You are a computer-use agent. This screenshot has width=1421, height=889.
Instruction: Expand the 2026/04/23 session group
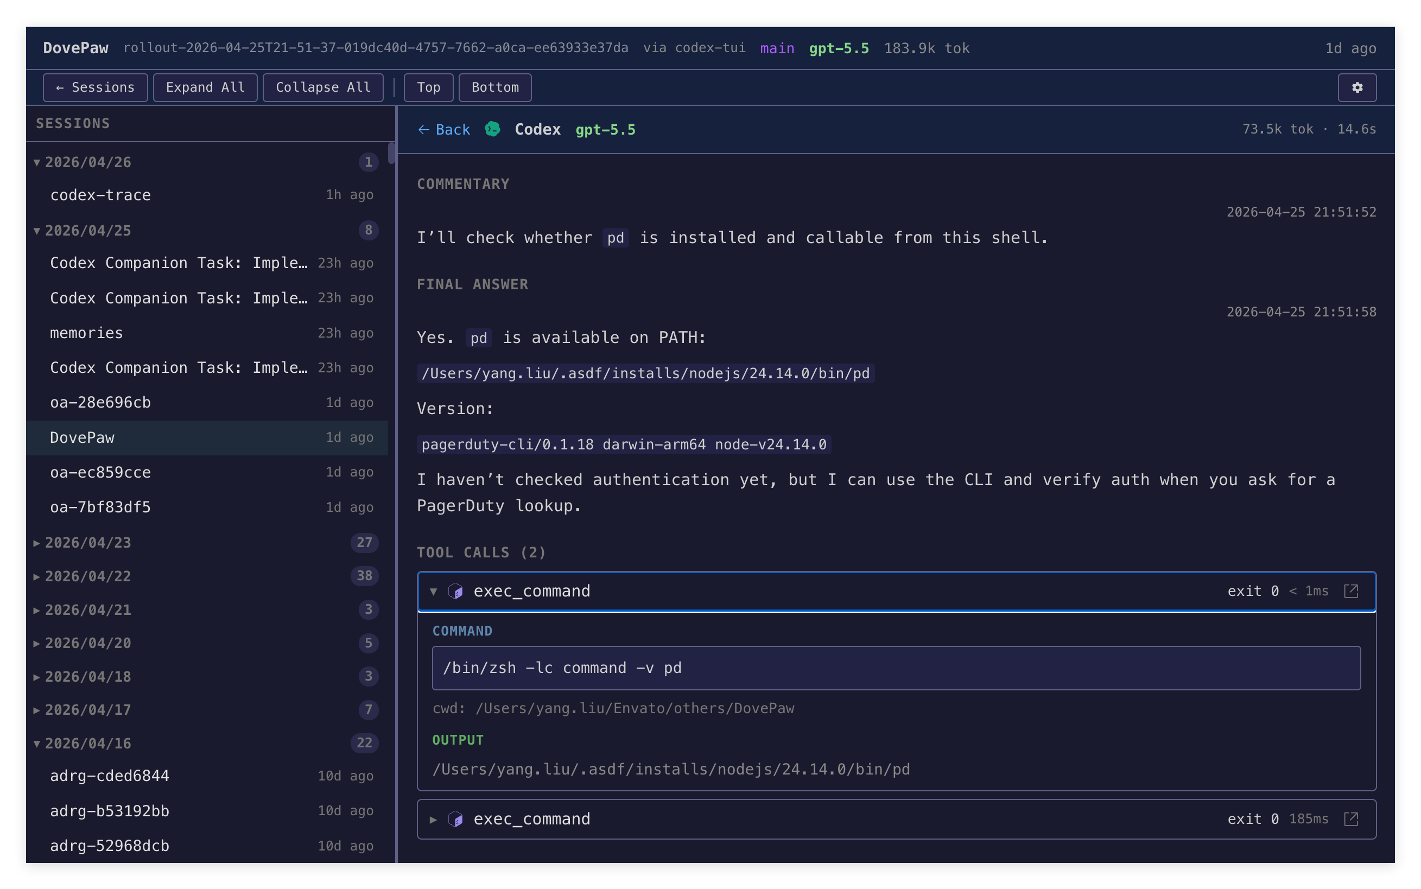click(x=37, y=542)
